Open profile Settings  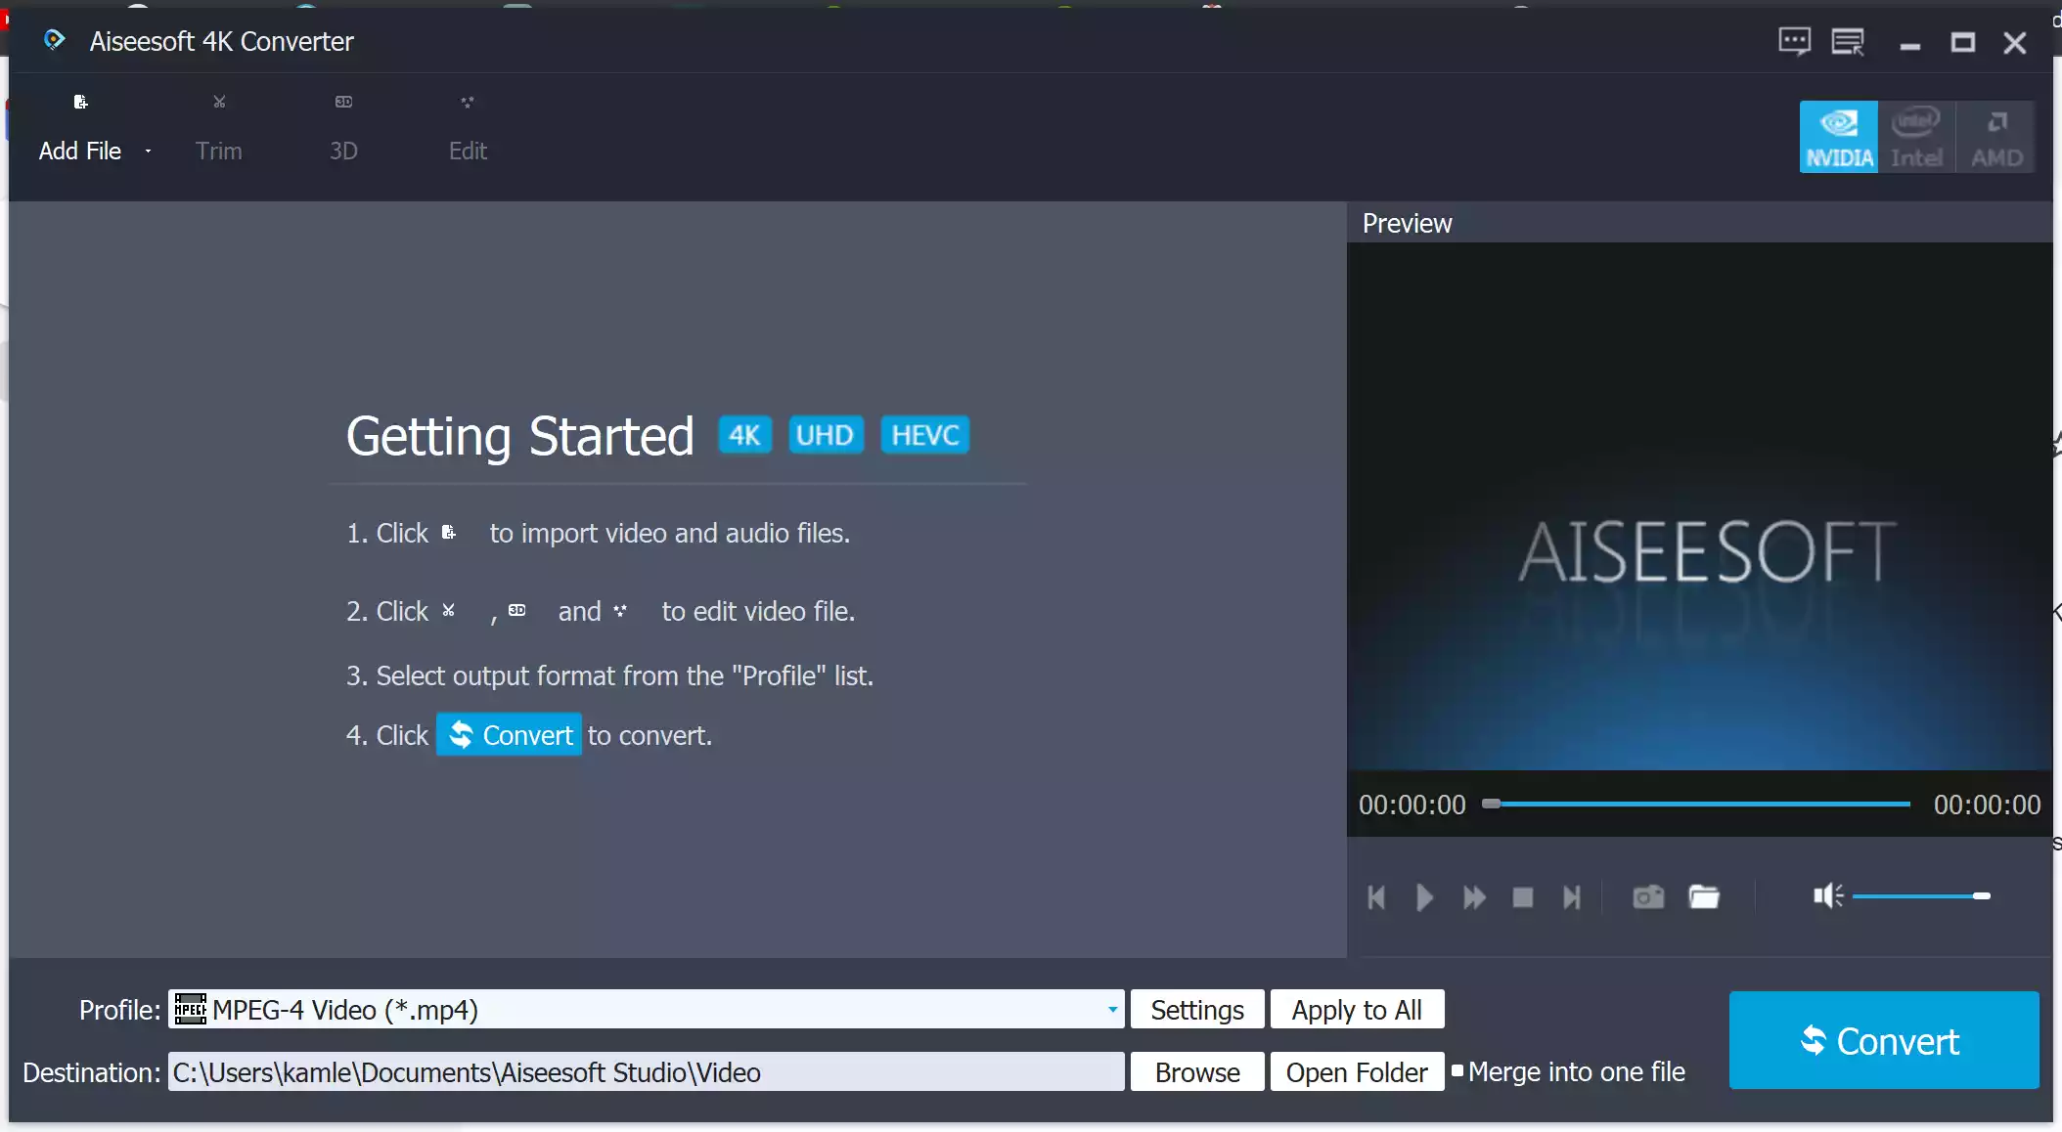[x=1197, y=1010]
